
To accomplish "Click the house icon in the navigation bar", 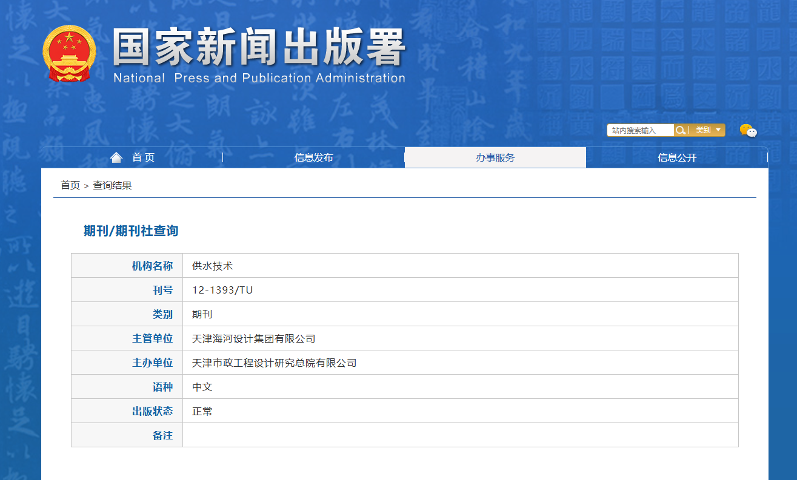I will [x=116, y=157].
